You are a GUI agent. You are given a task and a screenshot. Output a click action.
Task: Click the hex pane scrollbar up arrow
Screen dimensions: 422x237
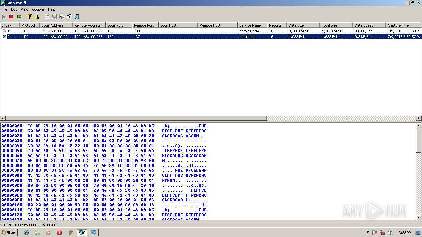point(419,126)
